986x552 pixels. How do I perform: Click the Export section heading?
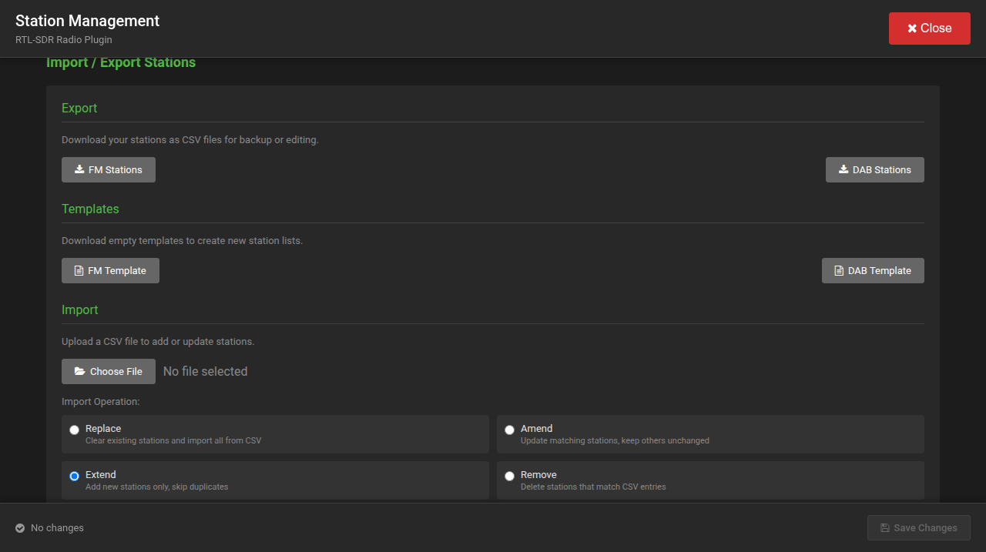[x=79, y=109]
